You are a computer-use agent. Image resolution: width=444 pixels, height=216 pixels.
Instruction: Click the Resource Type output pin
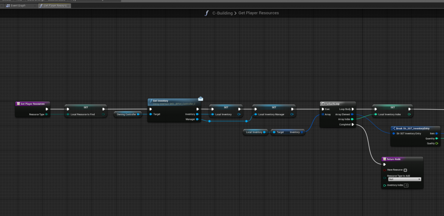[x=46, y=115]
